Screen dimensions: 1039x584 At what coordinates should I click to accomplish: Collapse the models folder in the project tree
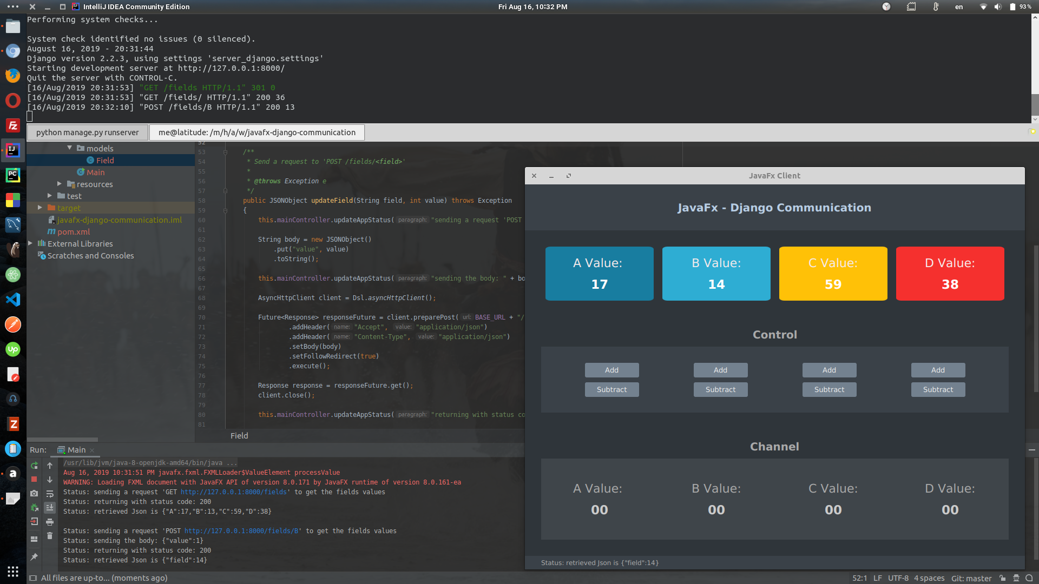69,148
